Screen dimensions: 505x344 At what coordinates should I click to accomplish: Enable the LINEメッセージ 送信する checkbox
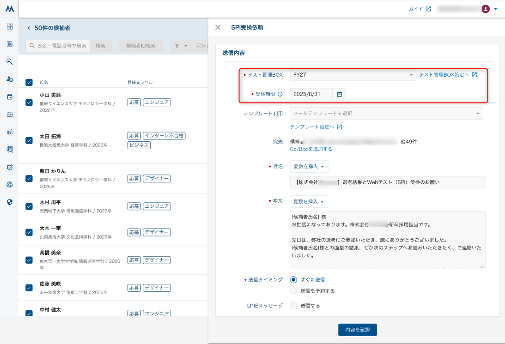pos(293,306)
